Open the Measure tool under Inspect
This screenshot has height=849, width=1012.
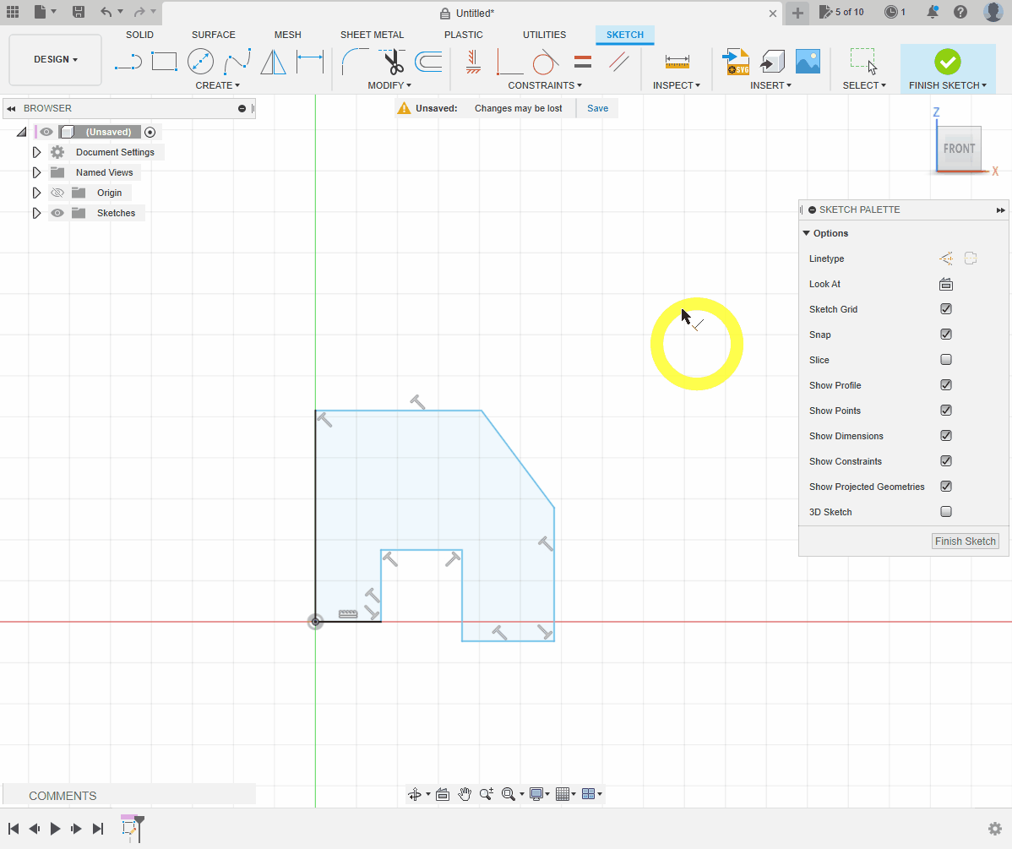677,62
